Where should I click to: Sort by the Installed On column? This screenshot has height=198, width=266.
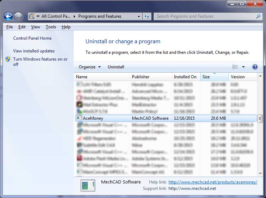pyautogui.click(x=186, y=77)
